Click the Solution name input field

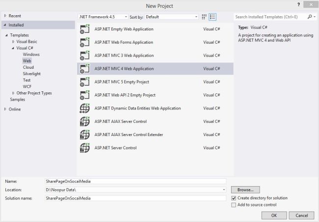135,198
